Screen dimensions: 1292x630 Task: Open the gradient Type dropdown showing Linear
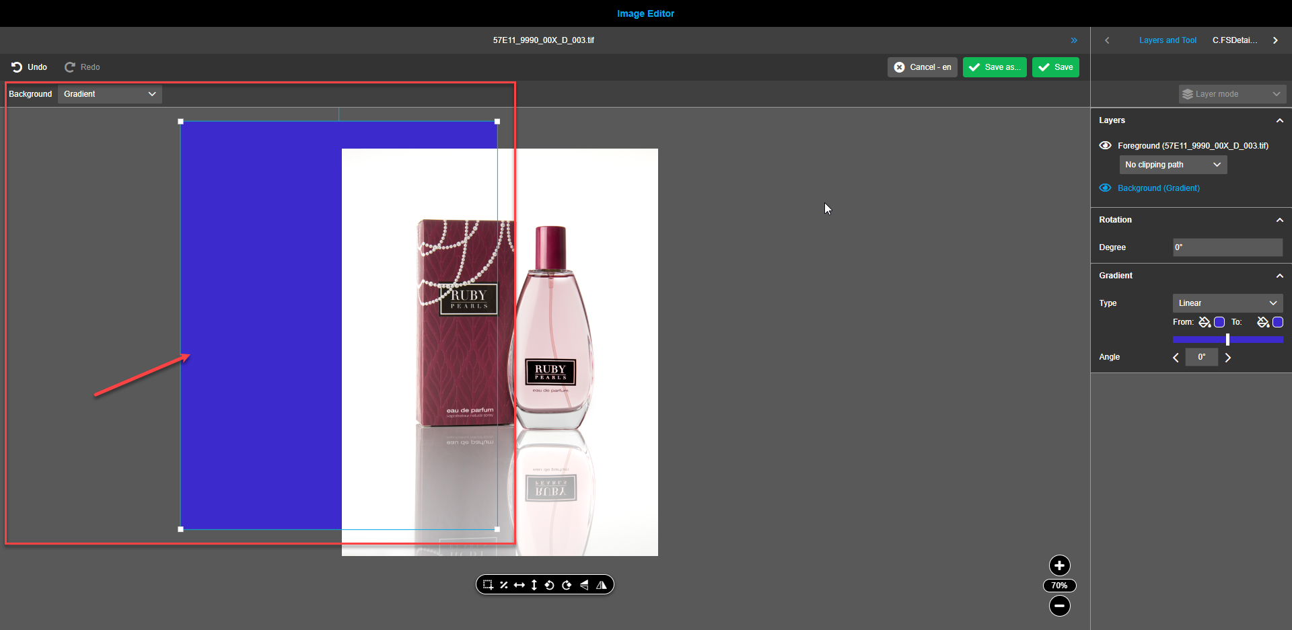point(1227,303)
